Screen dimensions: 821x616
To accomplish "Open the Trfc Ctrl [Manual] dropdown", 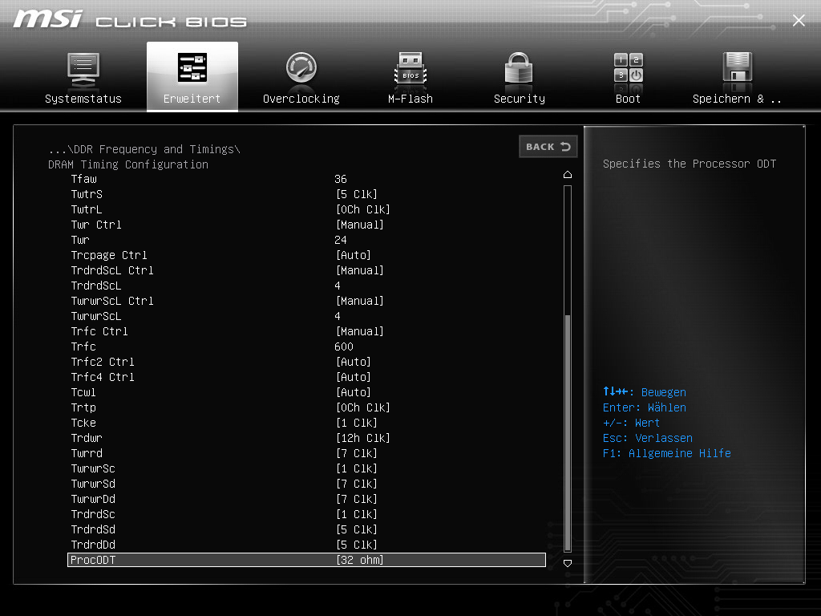I will point(360,331).
